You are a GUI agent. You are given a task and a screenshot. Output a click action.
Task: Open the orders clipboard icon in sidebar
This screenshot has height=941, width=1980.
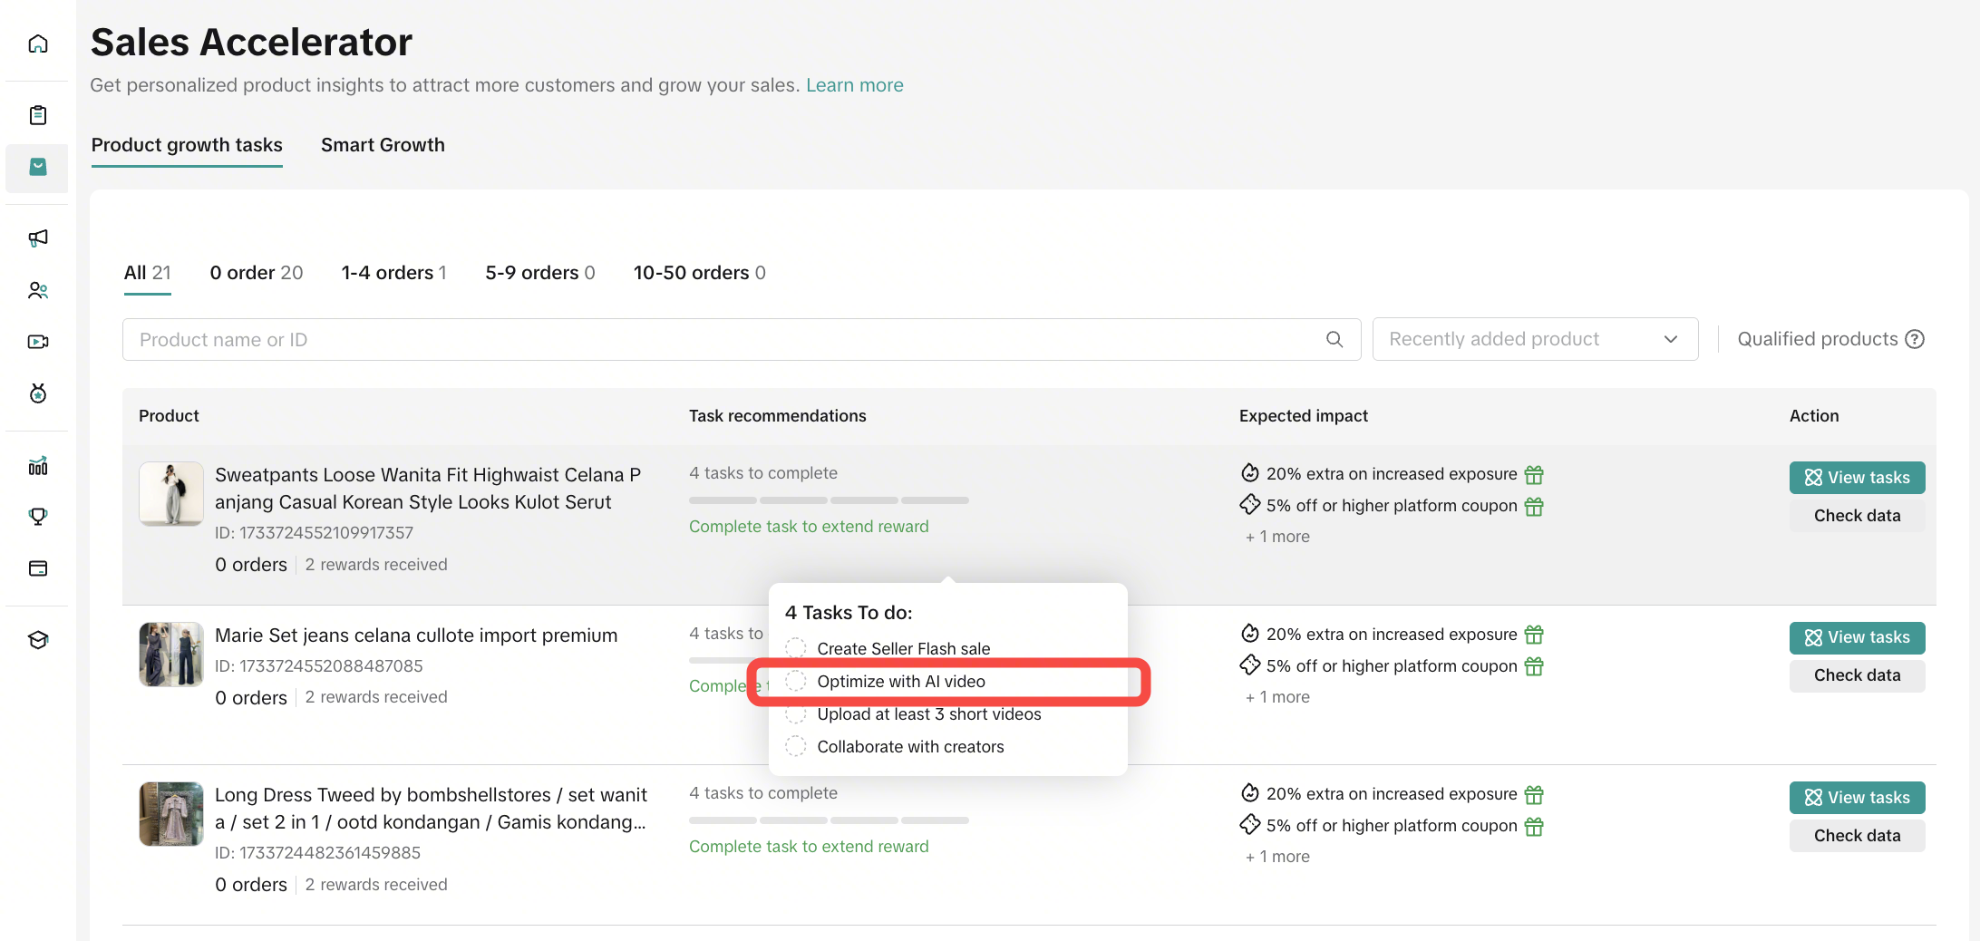[x=38, y=115]
